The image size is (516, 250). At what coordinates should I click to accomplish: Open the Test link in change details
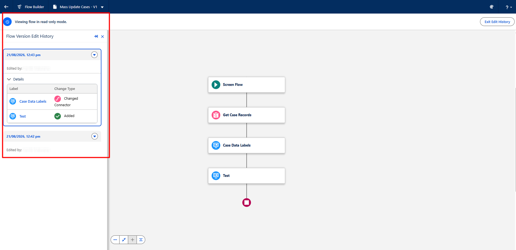pos(22,116)
